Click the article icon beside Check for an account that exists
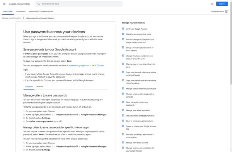The height and width of the screenshot is (152, 232). click(x=123, y=34)
